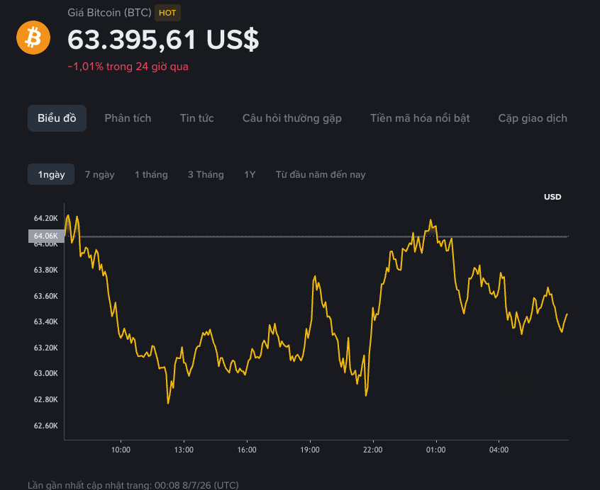
Task: Set chart range to 1Y
Action: 250,174
